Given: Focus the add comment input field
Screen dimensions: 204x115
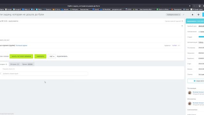Looking at the screenshot, I should (x=45, y=73).
